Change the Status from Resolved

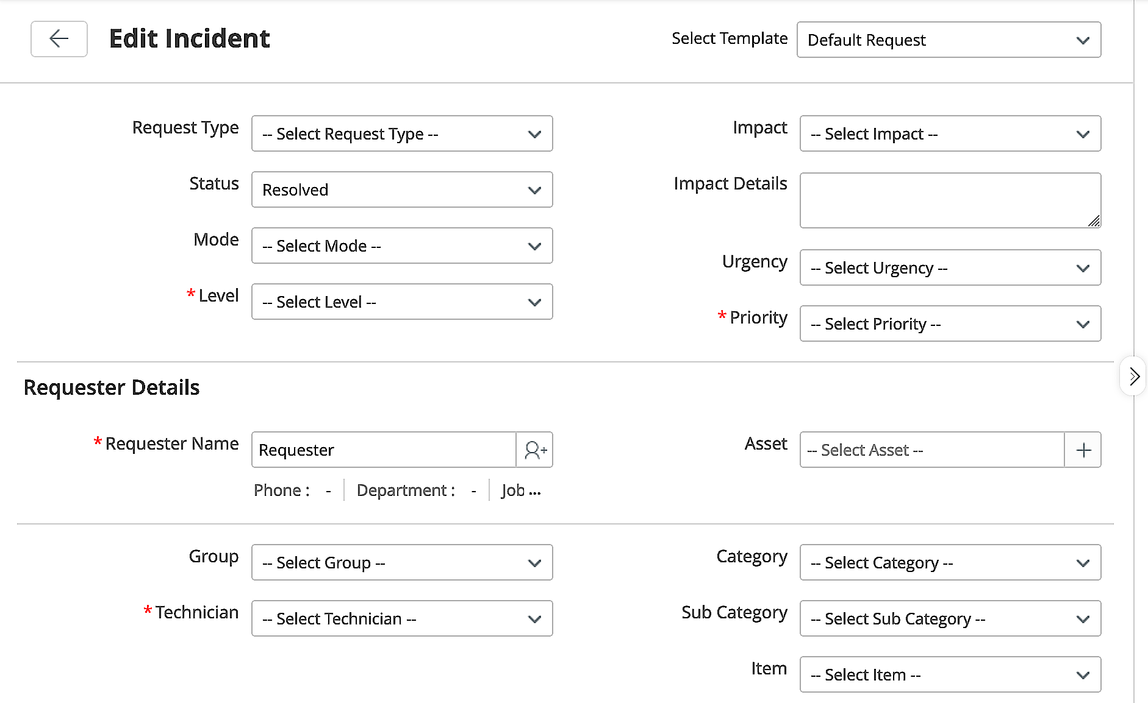(x=401, y=189)
